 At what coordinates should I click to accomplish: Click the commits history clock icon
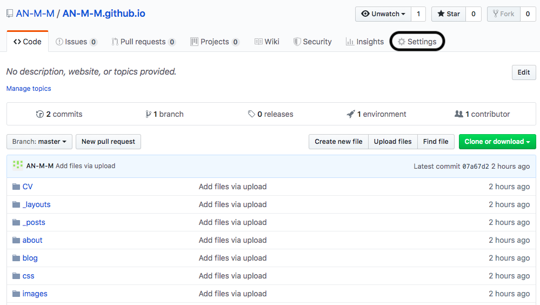click(40, 114)
